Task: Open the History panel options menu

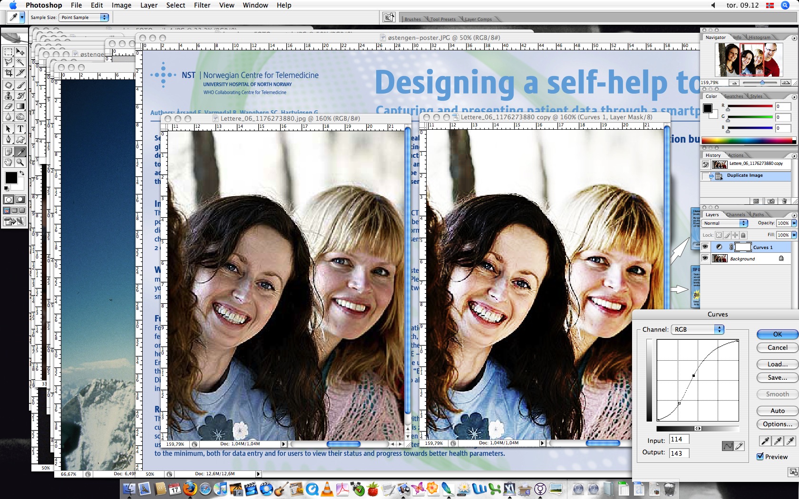Action: (x=794, y=155)
